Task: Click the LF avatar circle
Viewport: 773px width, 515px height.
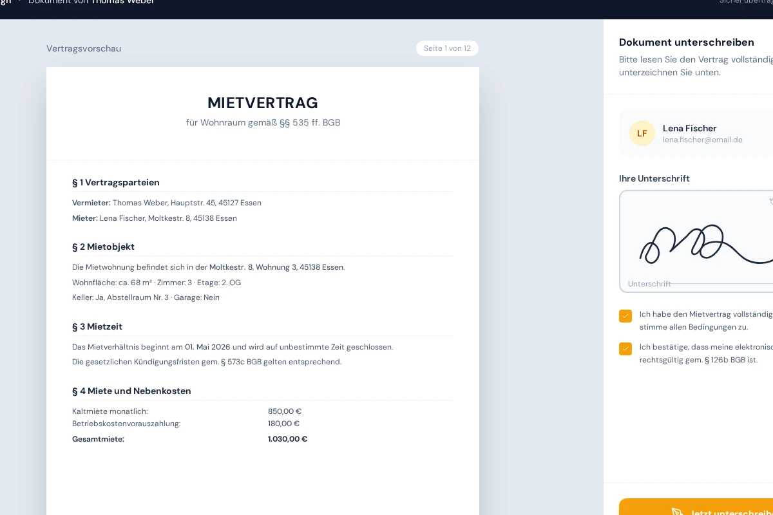Action: coord(642,133)
